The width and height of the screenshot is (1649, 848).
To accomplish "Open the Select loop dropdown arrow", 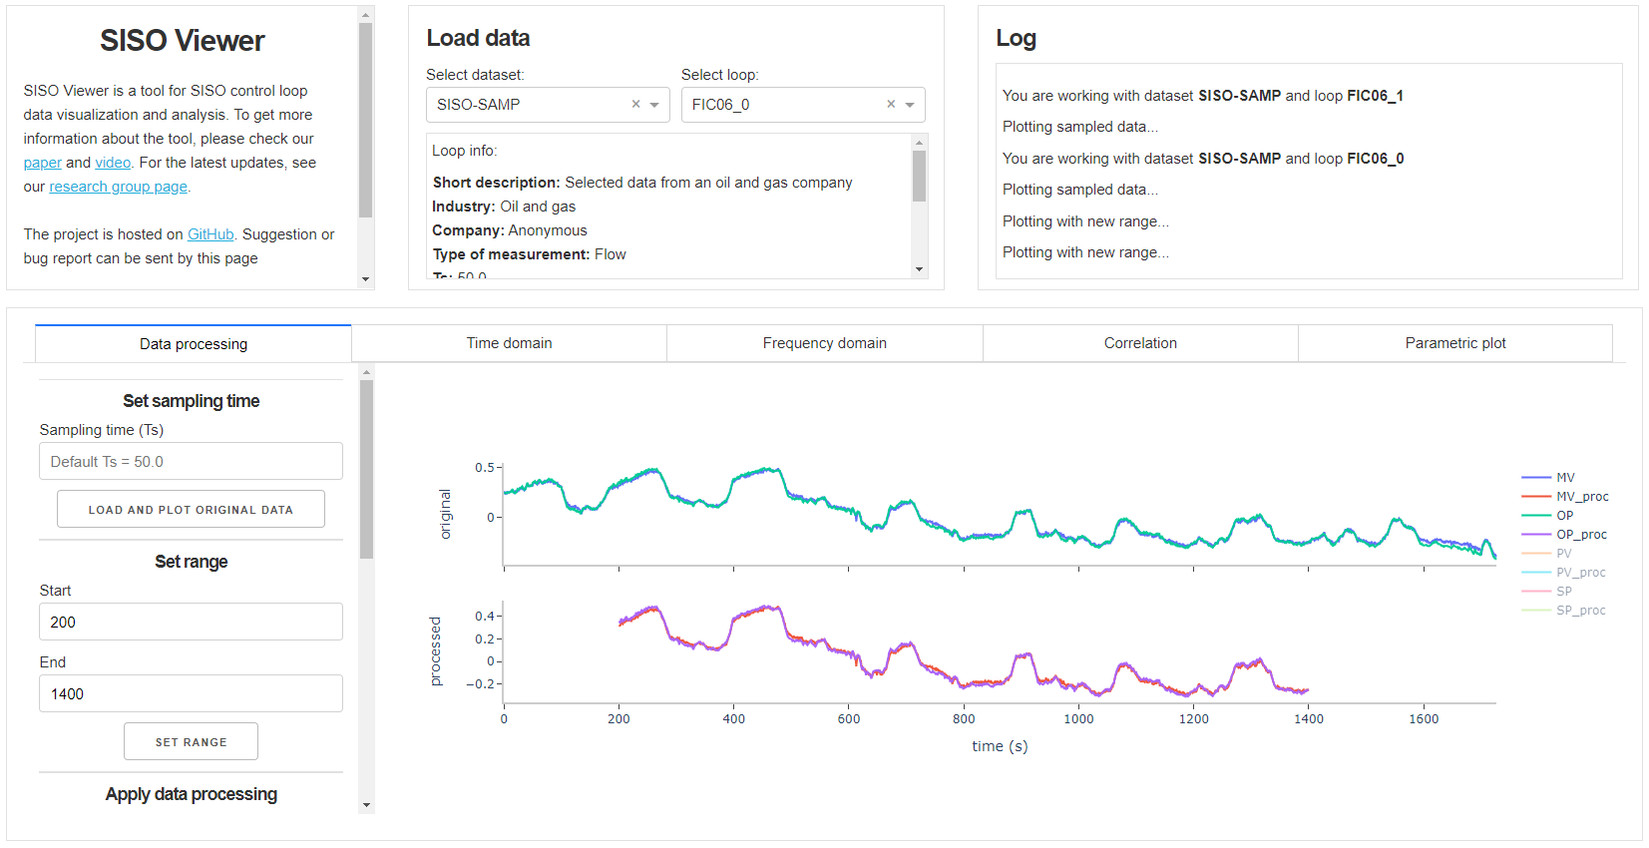I will point(910,105).
